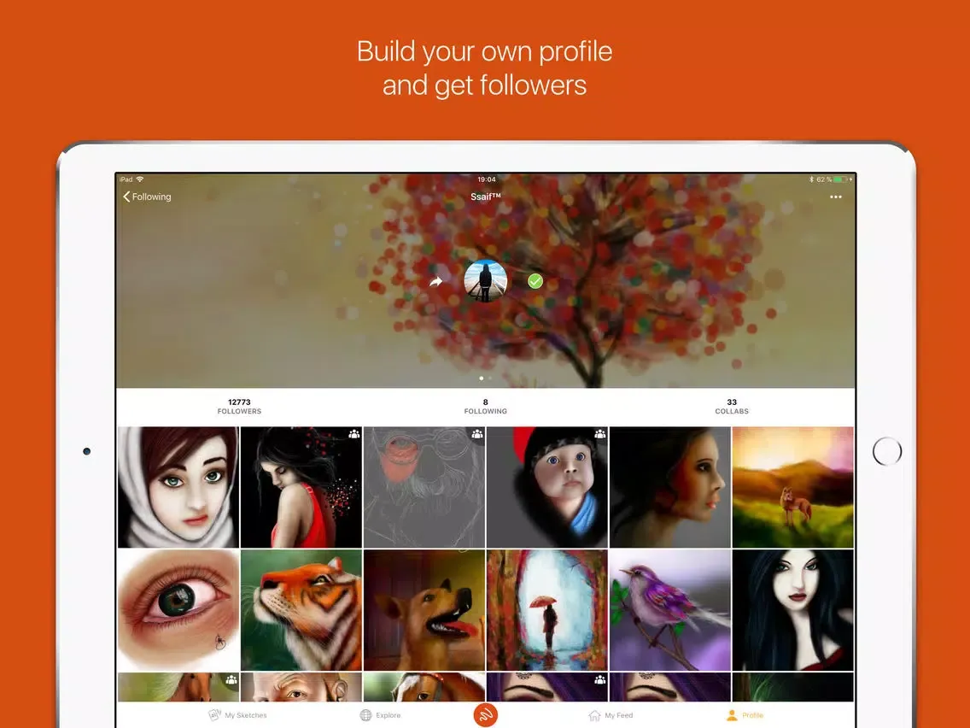Open the brown dog painting
Screen dimensions: 970x728
click(x=424, y=610)
